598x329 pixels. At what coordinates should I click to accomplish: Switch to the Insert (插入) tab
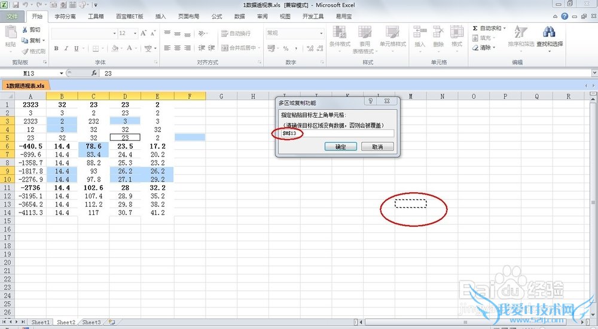160,16
